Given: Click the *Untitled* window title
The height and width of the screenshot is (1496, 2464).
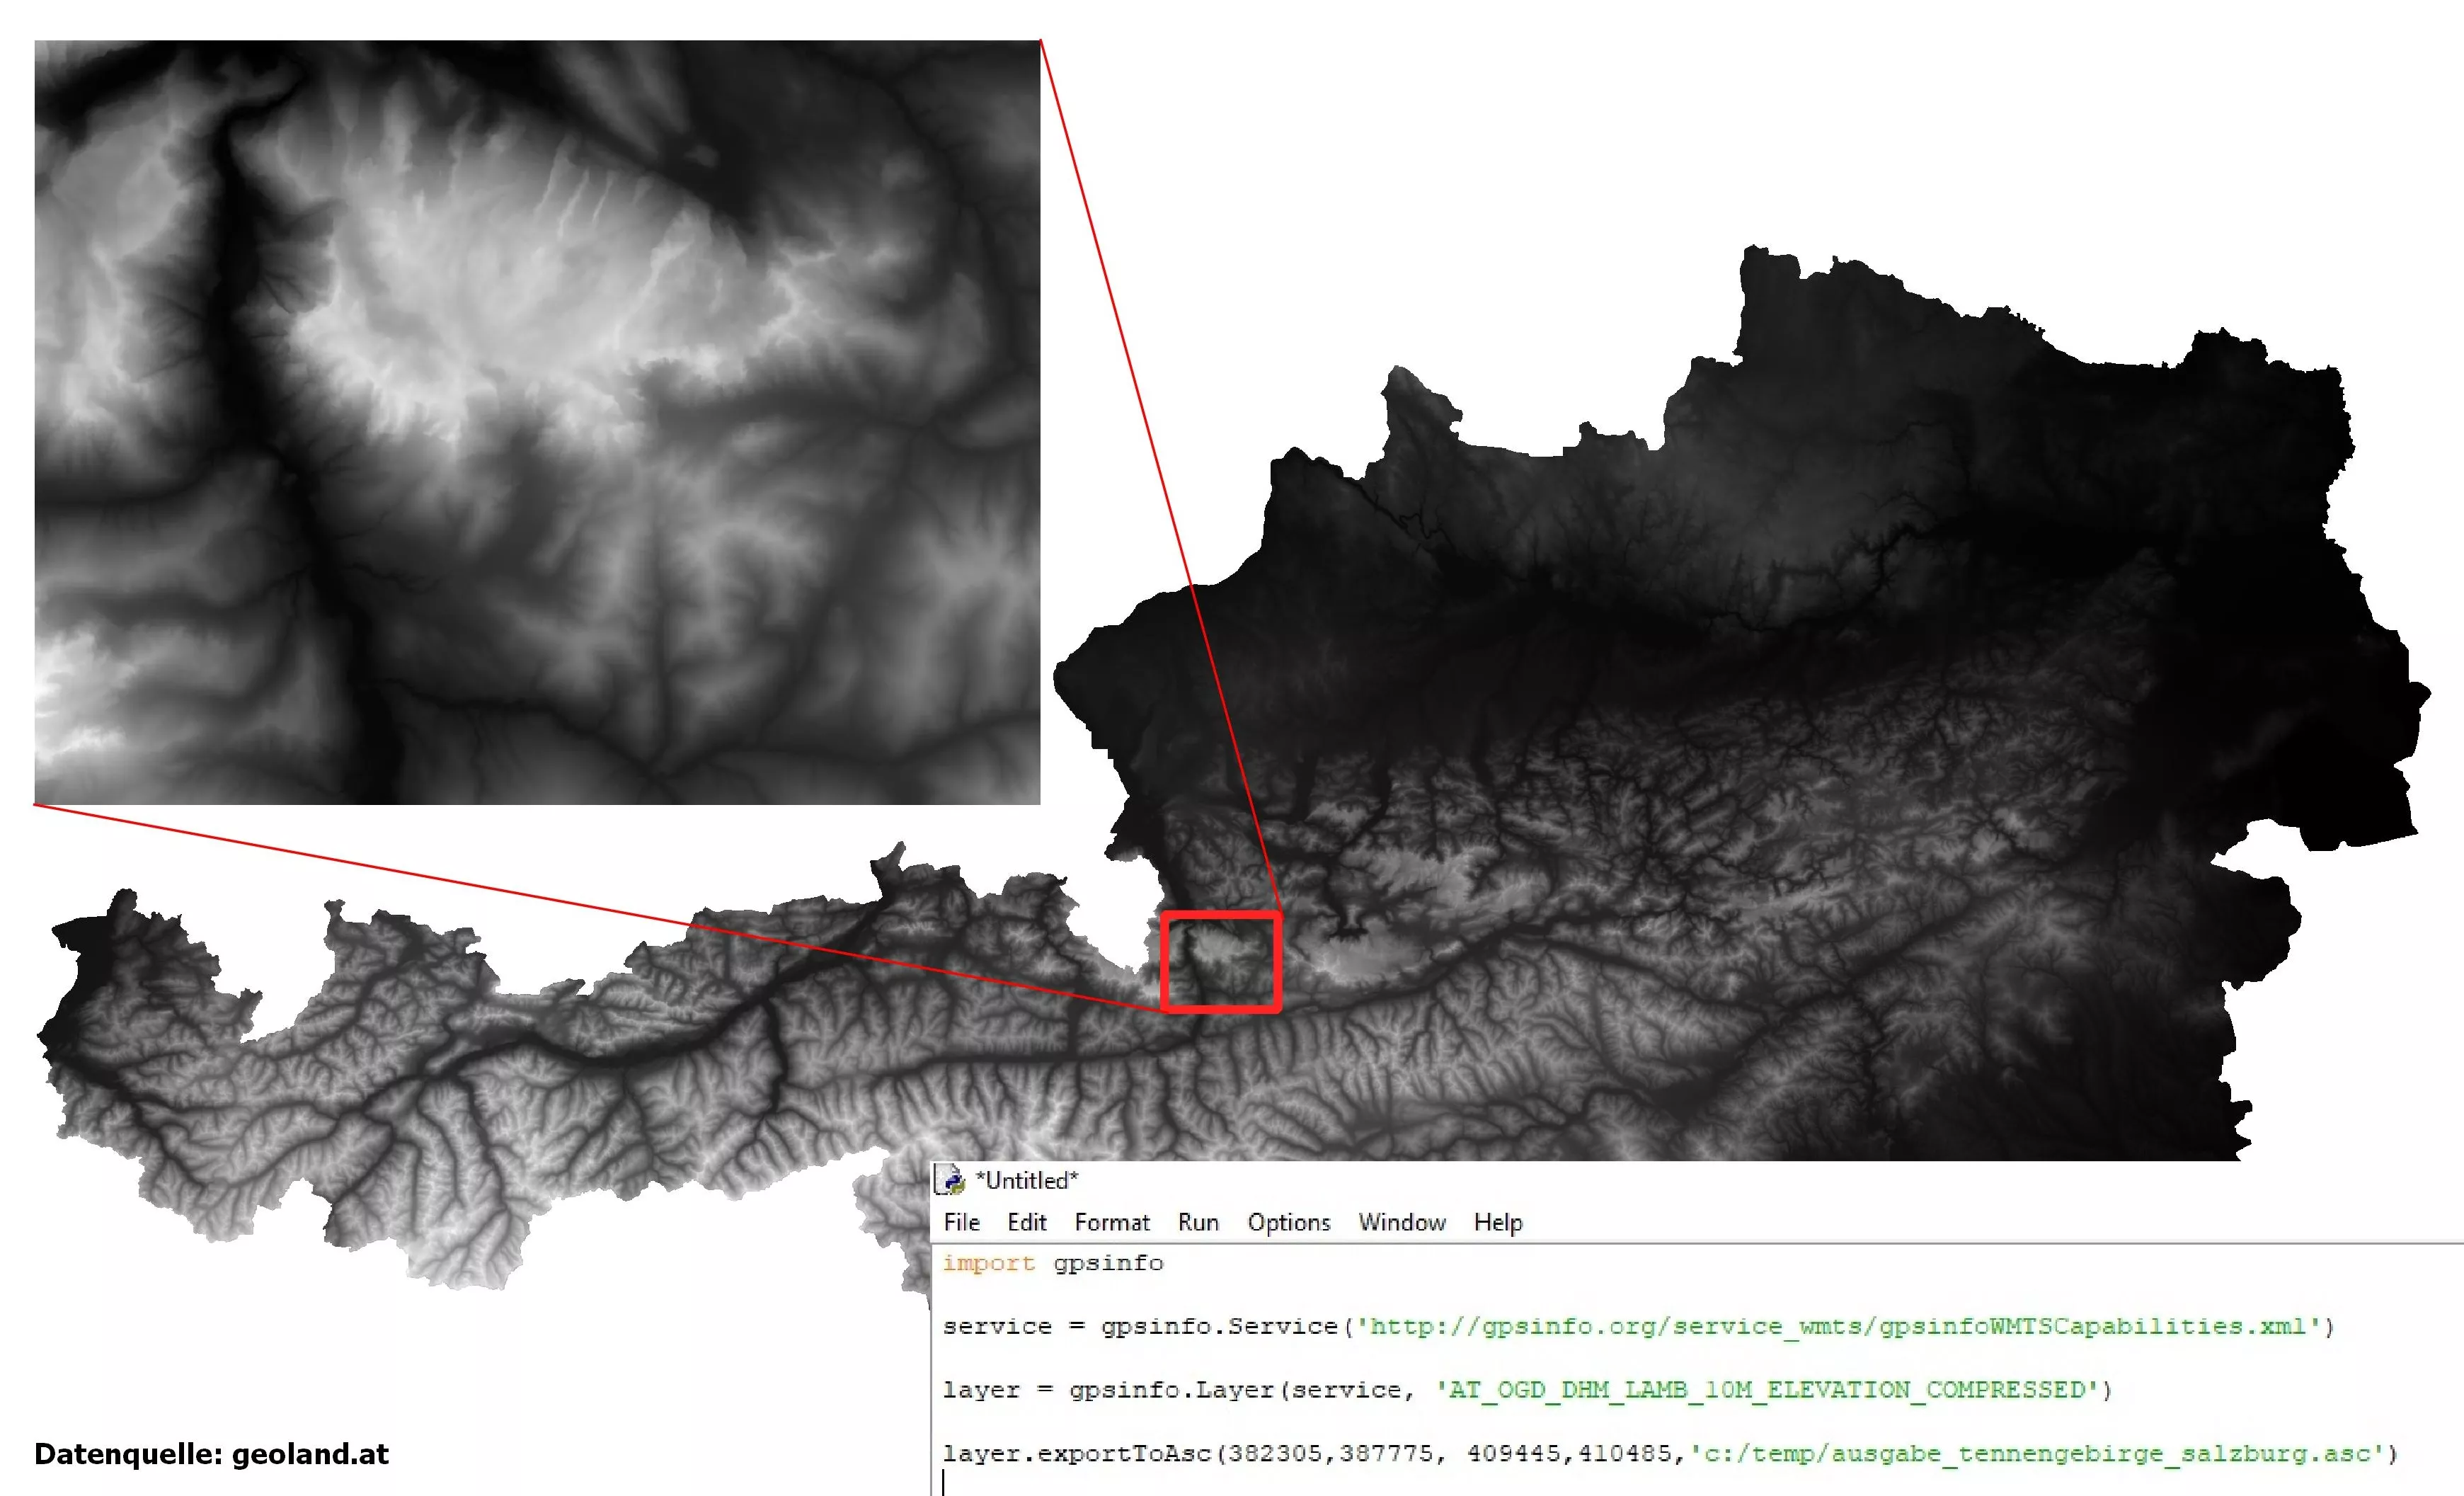Looking at the screenshot, I should coord(1027,1180).
